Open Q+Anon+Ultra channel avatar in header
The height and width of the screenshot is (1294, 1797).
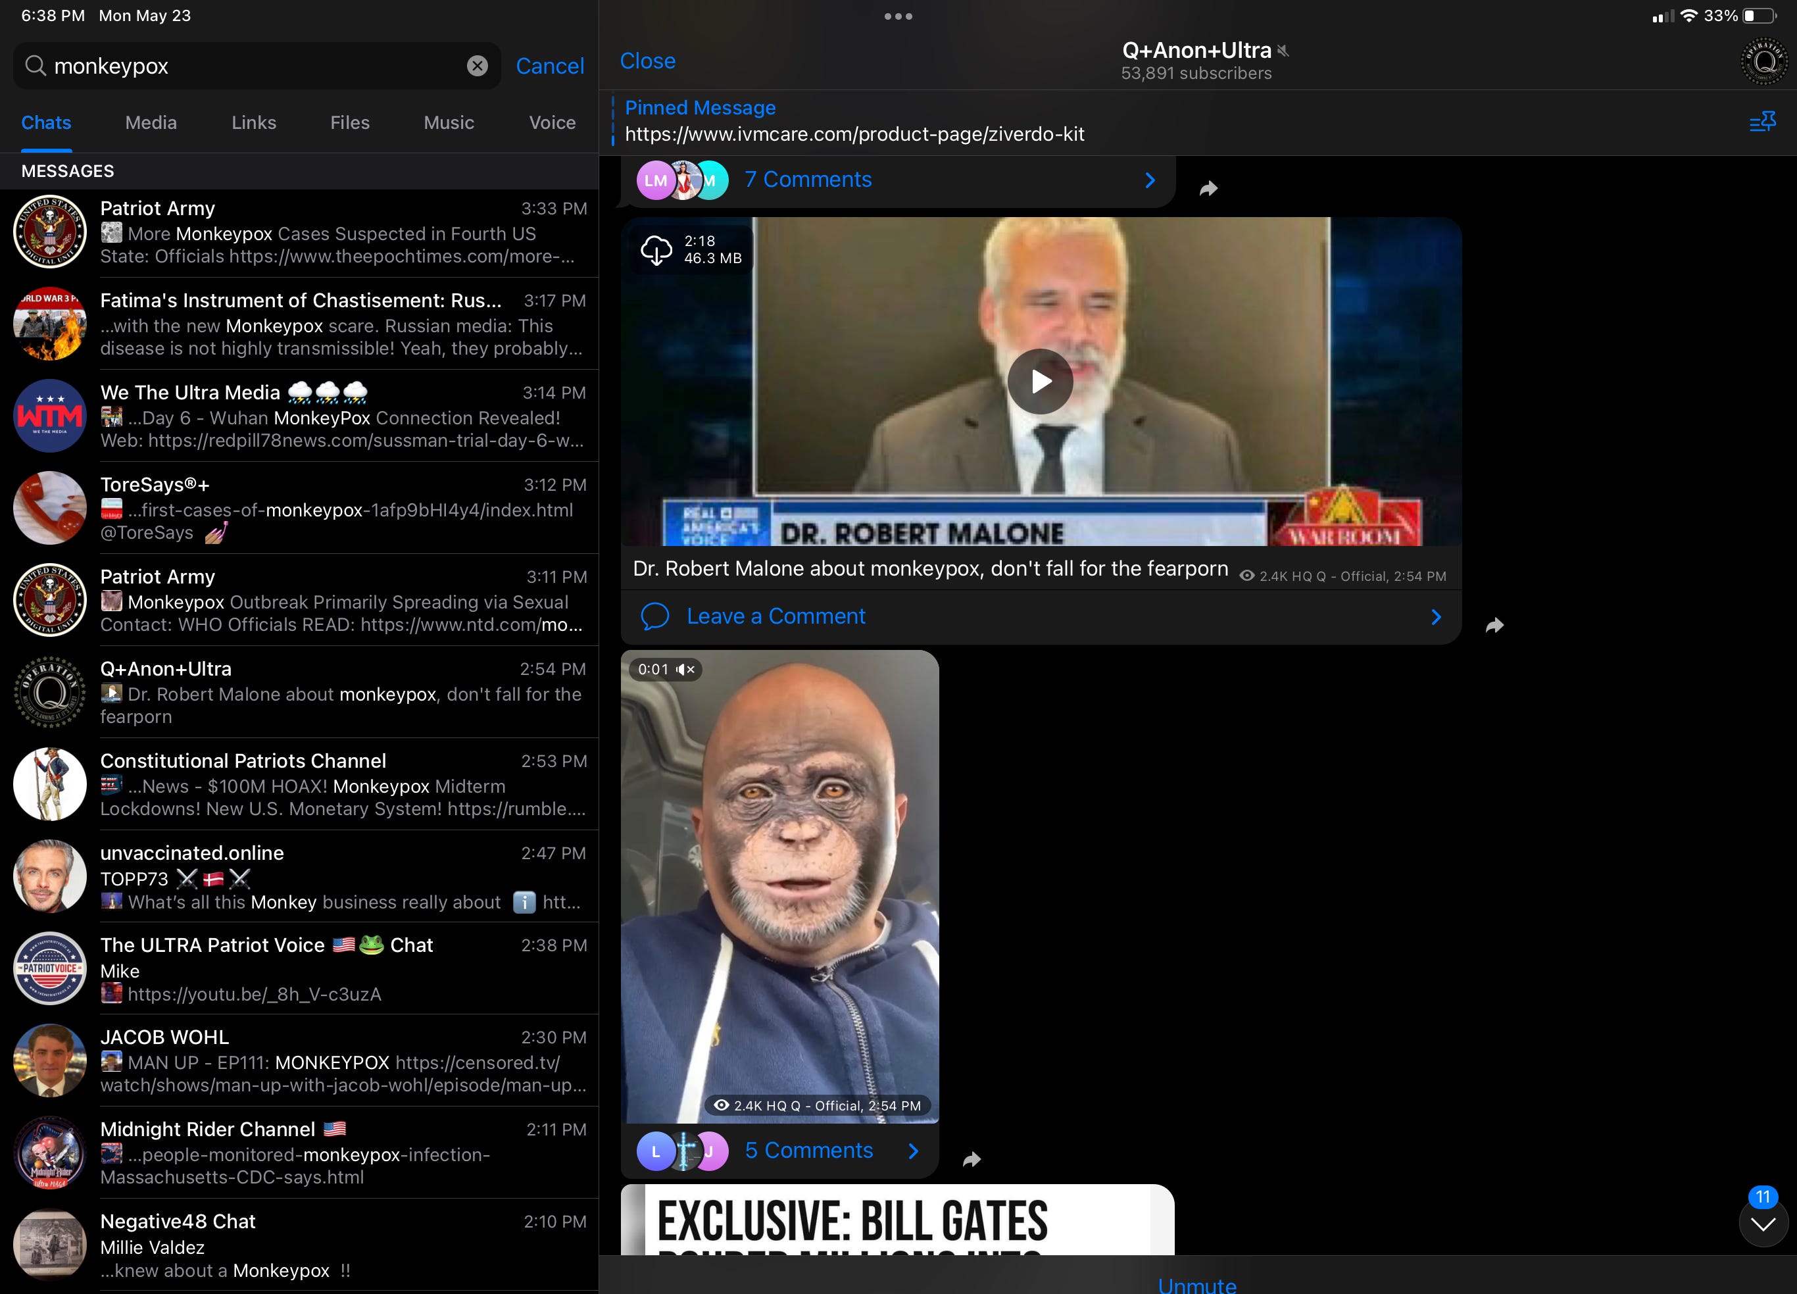[x=1763, y=61]
